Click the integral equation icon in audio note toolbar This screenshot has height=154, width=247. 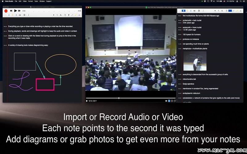click(x=29, y=15)
